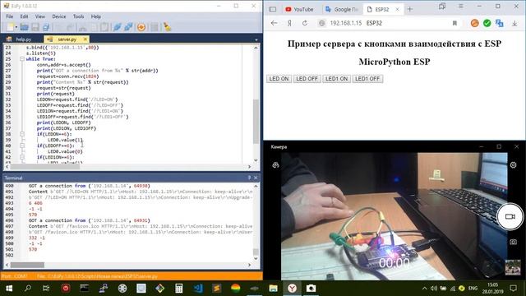Click the terminal vertical scrollbar down arrow
The height and width of the screenshot is (296, 526).
point(256,258)
